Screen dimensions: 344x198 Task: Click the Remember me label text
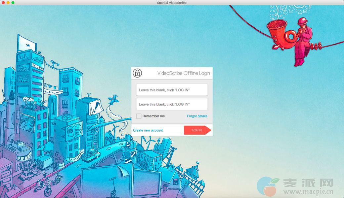pyautogui.click(x=153, y=116)
